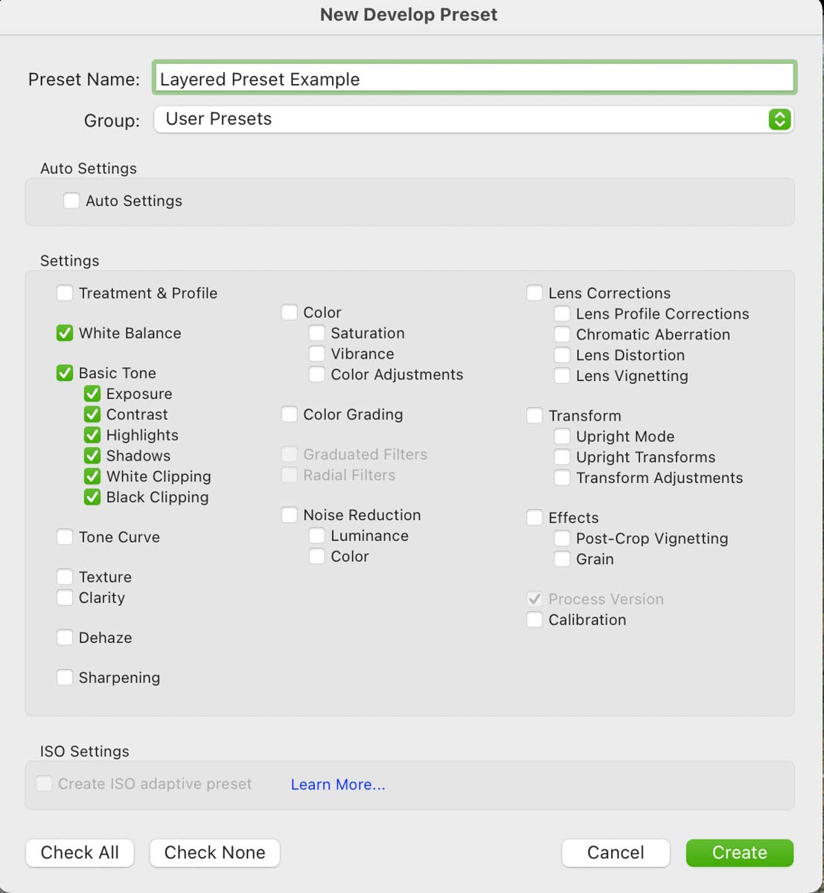Tick the Lens Profile Corrections checkbox
The width and height of the screenshot is (824, 893).
pyautogui.click(x=563, y=313)
